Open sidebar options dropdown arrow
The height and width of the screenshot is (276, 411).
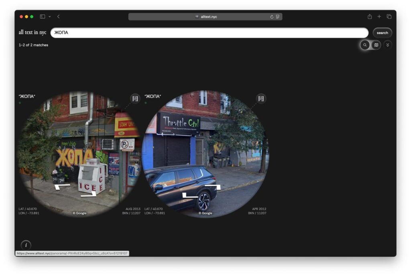[x=49, y=16]
